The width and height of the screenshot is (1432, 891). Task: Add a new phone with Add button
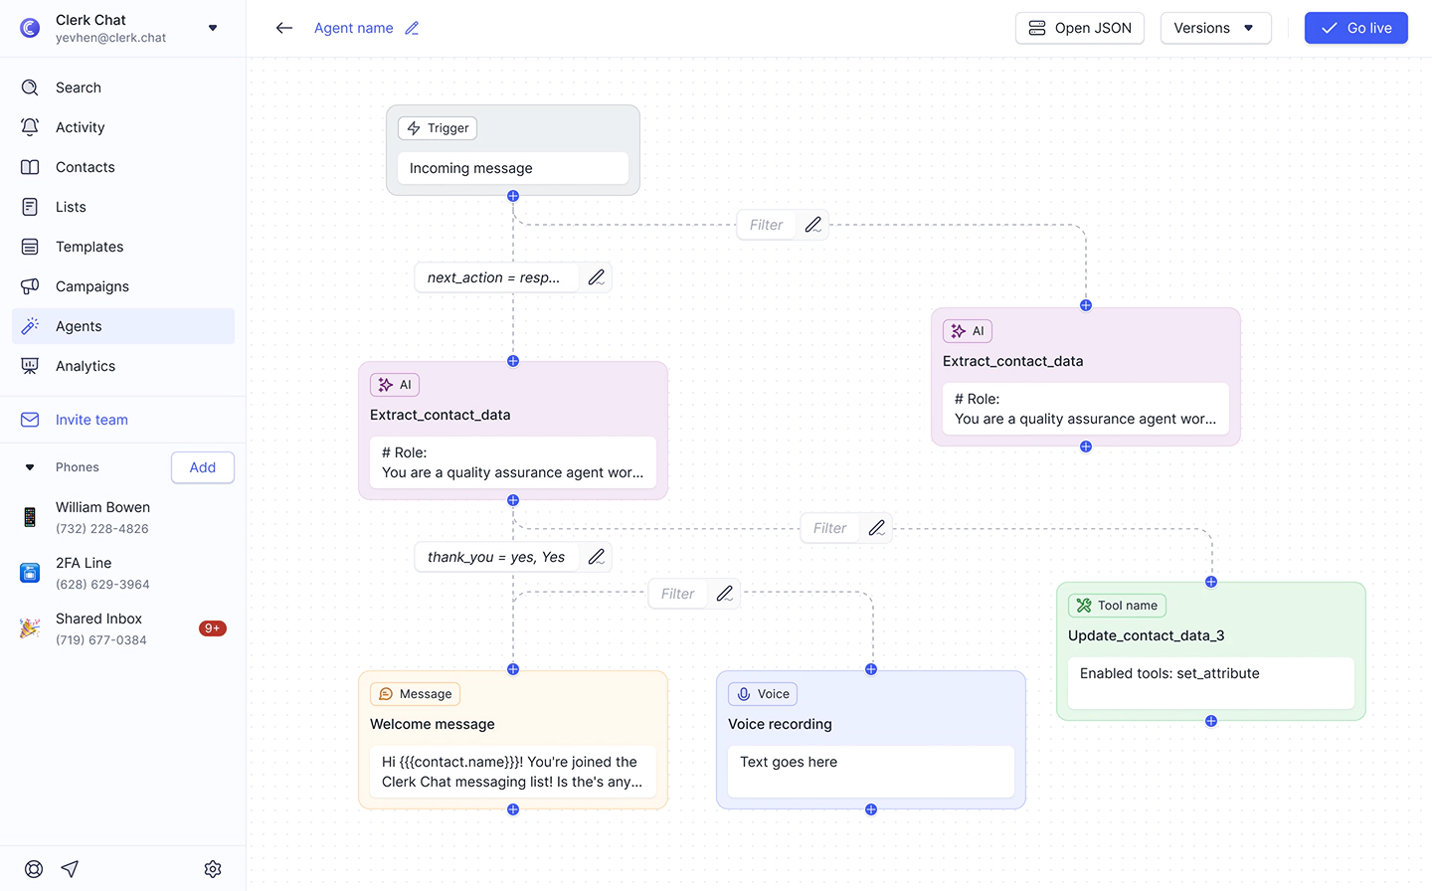(x=203, y=467)
